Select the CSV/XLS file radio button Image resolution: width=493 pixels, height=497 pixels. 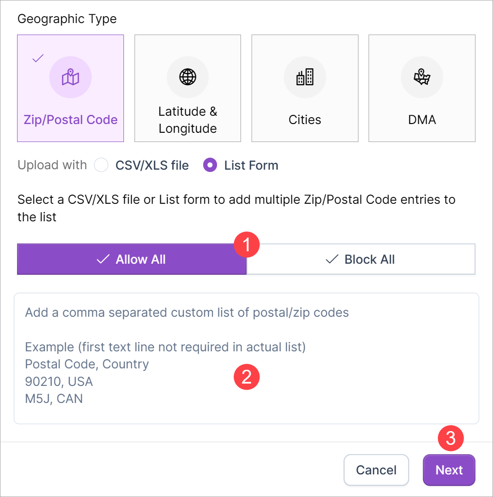(x=101, y=165)
